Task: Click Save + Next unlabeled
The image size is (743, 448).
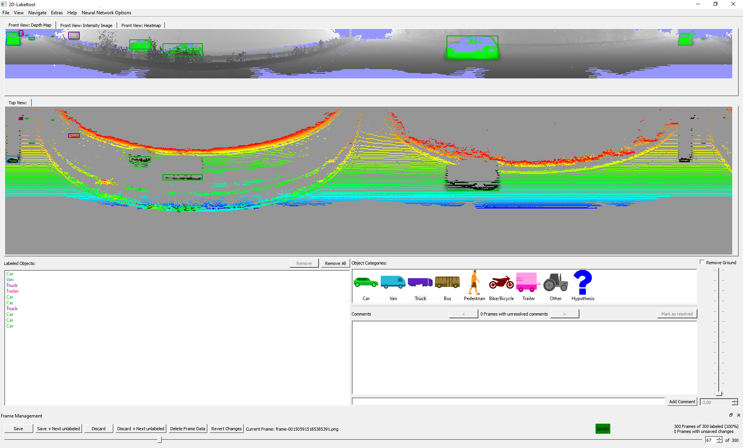Action: tap(58, 428)
